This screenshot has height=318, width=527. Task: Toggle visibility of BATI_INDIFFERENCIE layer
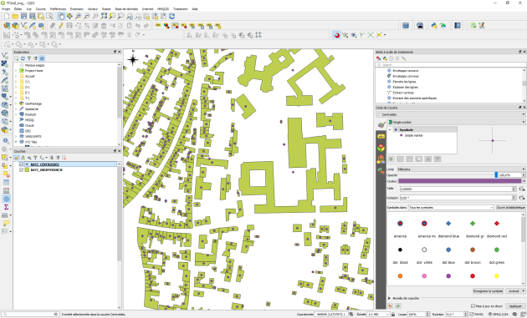click(22, 169)
